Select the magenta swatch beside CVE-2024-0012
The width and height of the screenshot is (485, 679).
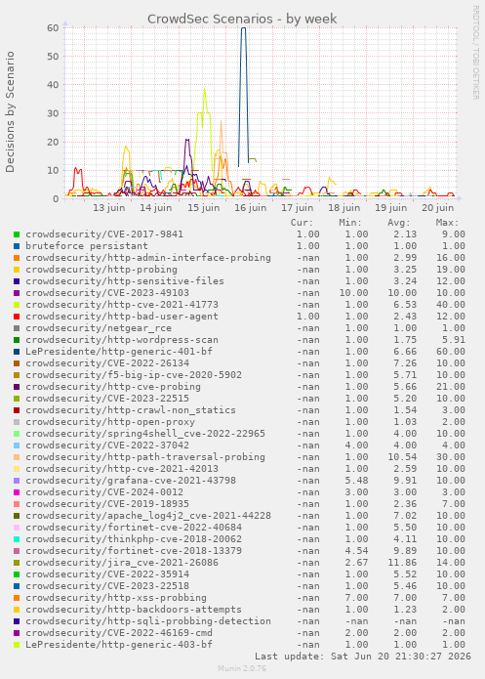coord(17,492)
